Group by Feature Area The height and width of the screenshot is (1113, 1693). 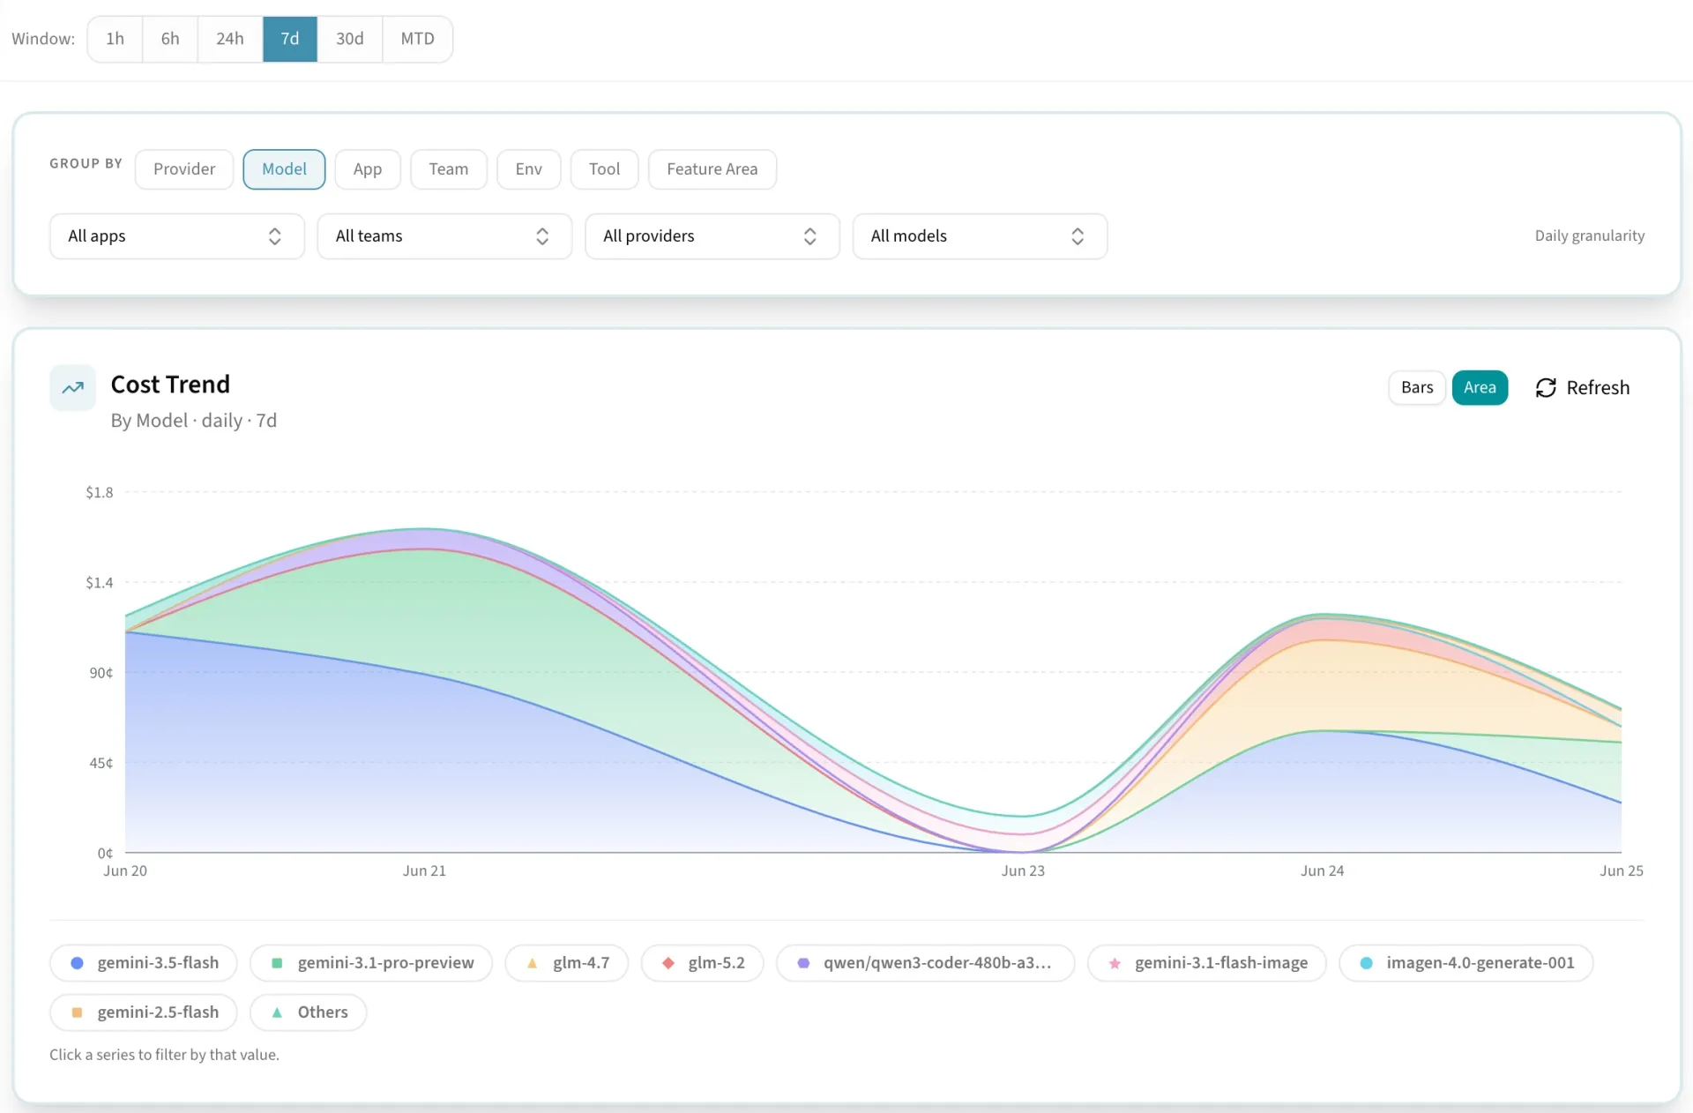(x=712, y=169)
